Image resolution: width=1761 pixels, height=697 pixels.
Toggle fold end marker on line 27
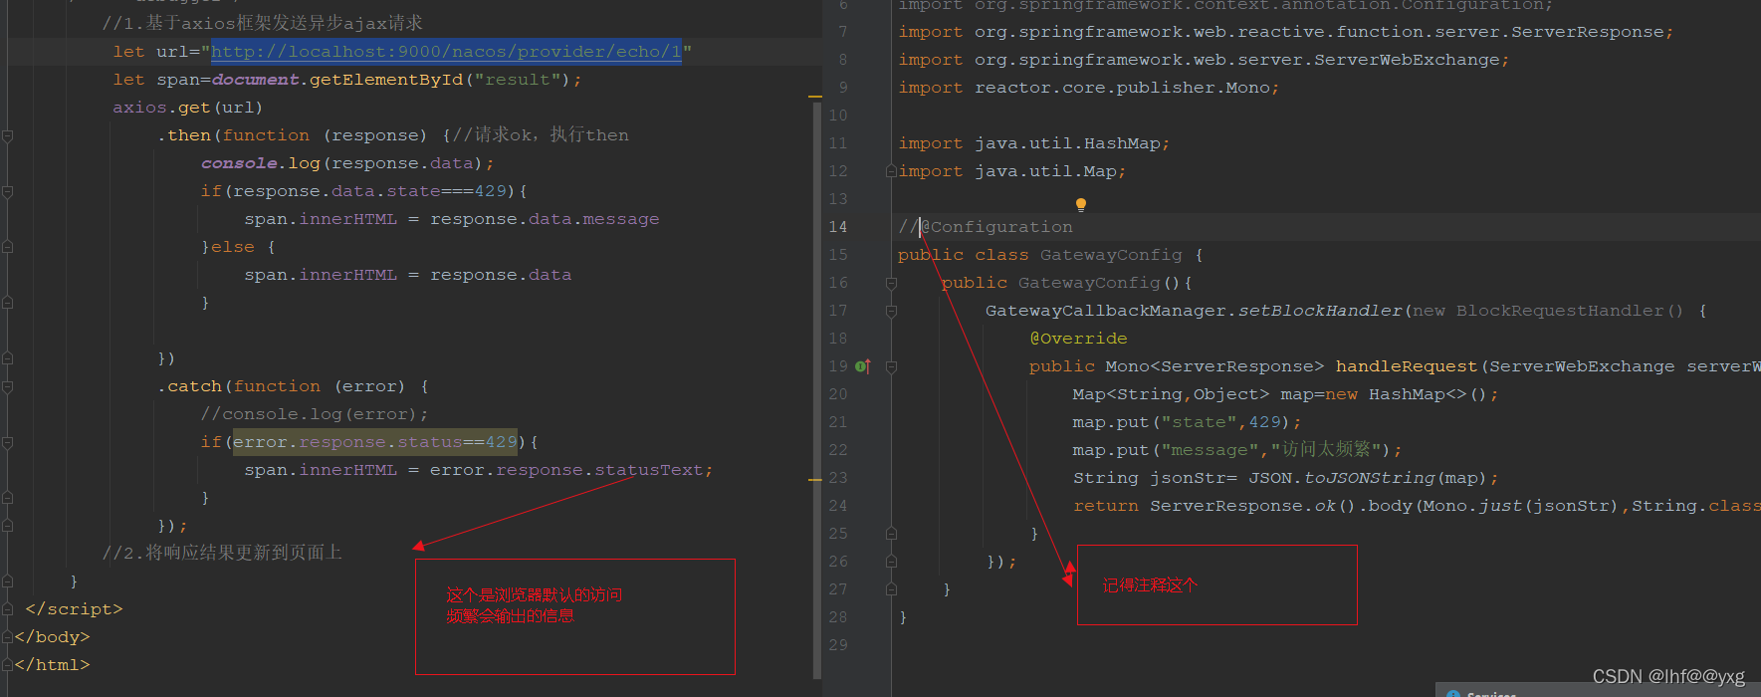pos(891,589)
